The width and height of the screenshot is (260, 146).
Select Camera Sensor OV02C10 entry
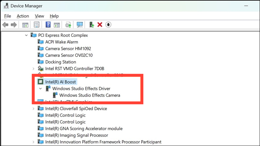69,55
